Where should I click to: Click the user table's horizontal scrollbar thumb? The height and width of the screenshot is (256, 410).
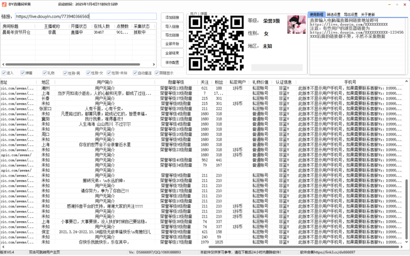pos(304,247)
